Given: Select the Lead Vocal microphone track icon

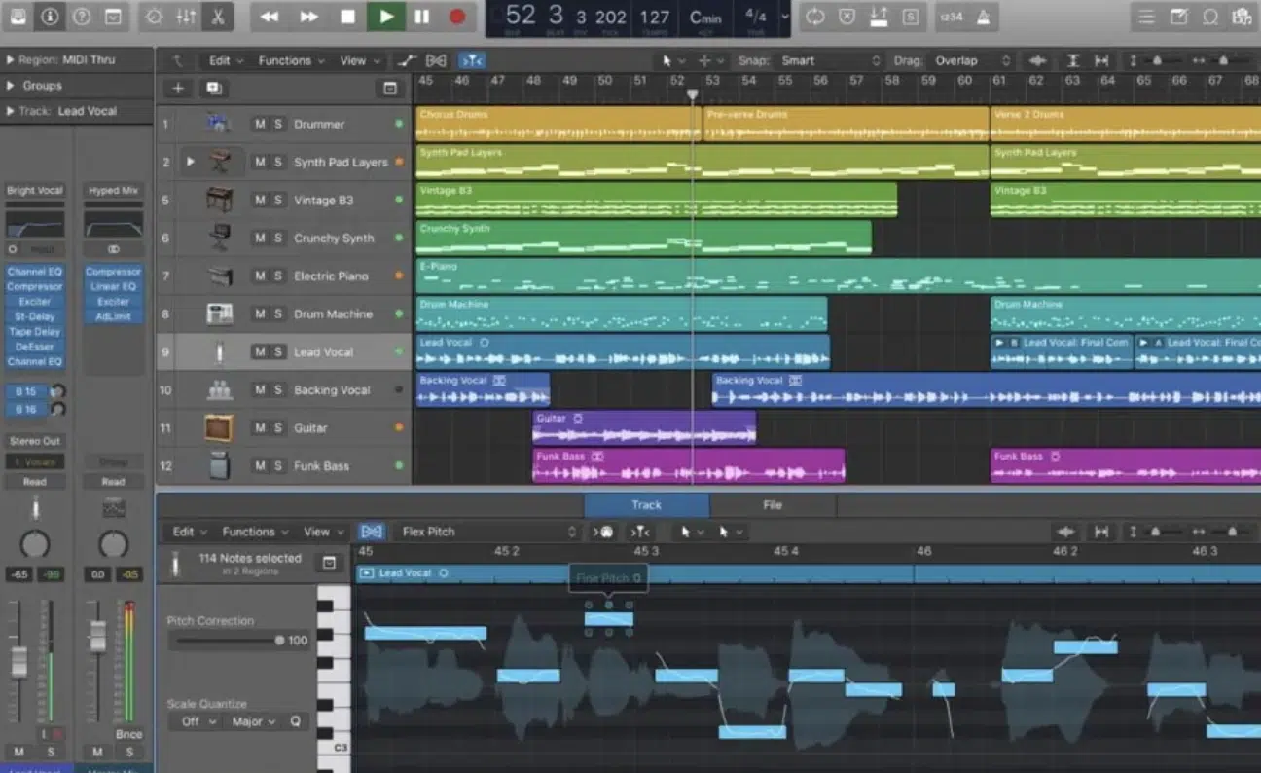Looking at the screenshot, I should [218, 351].
